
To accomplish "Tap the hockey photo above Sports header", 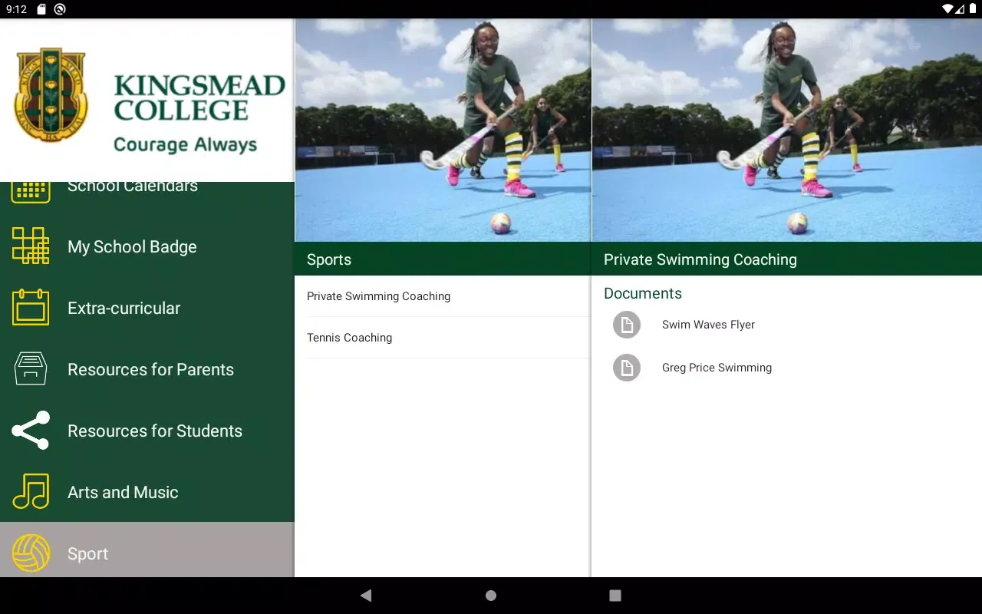I will pos(443,130).
